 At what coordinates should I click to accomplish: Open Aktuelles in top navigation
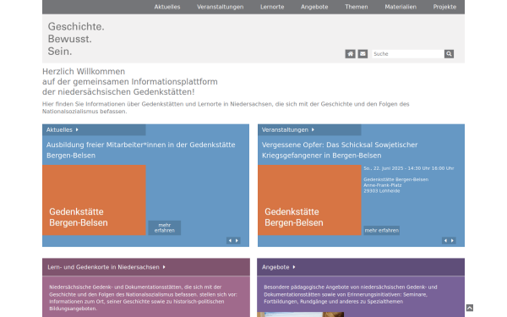[x=167, y=7]
